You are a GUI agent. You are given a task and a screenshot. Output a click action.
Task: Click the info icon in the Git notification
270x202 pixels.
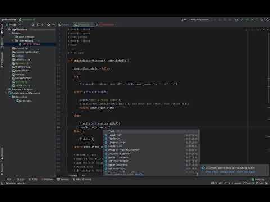(x=203, y=168)
